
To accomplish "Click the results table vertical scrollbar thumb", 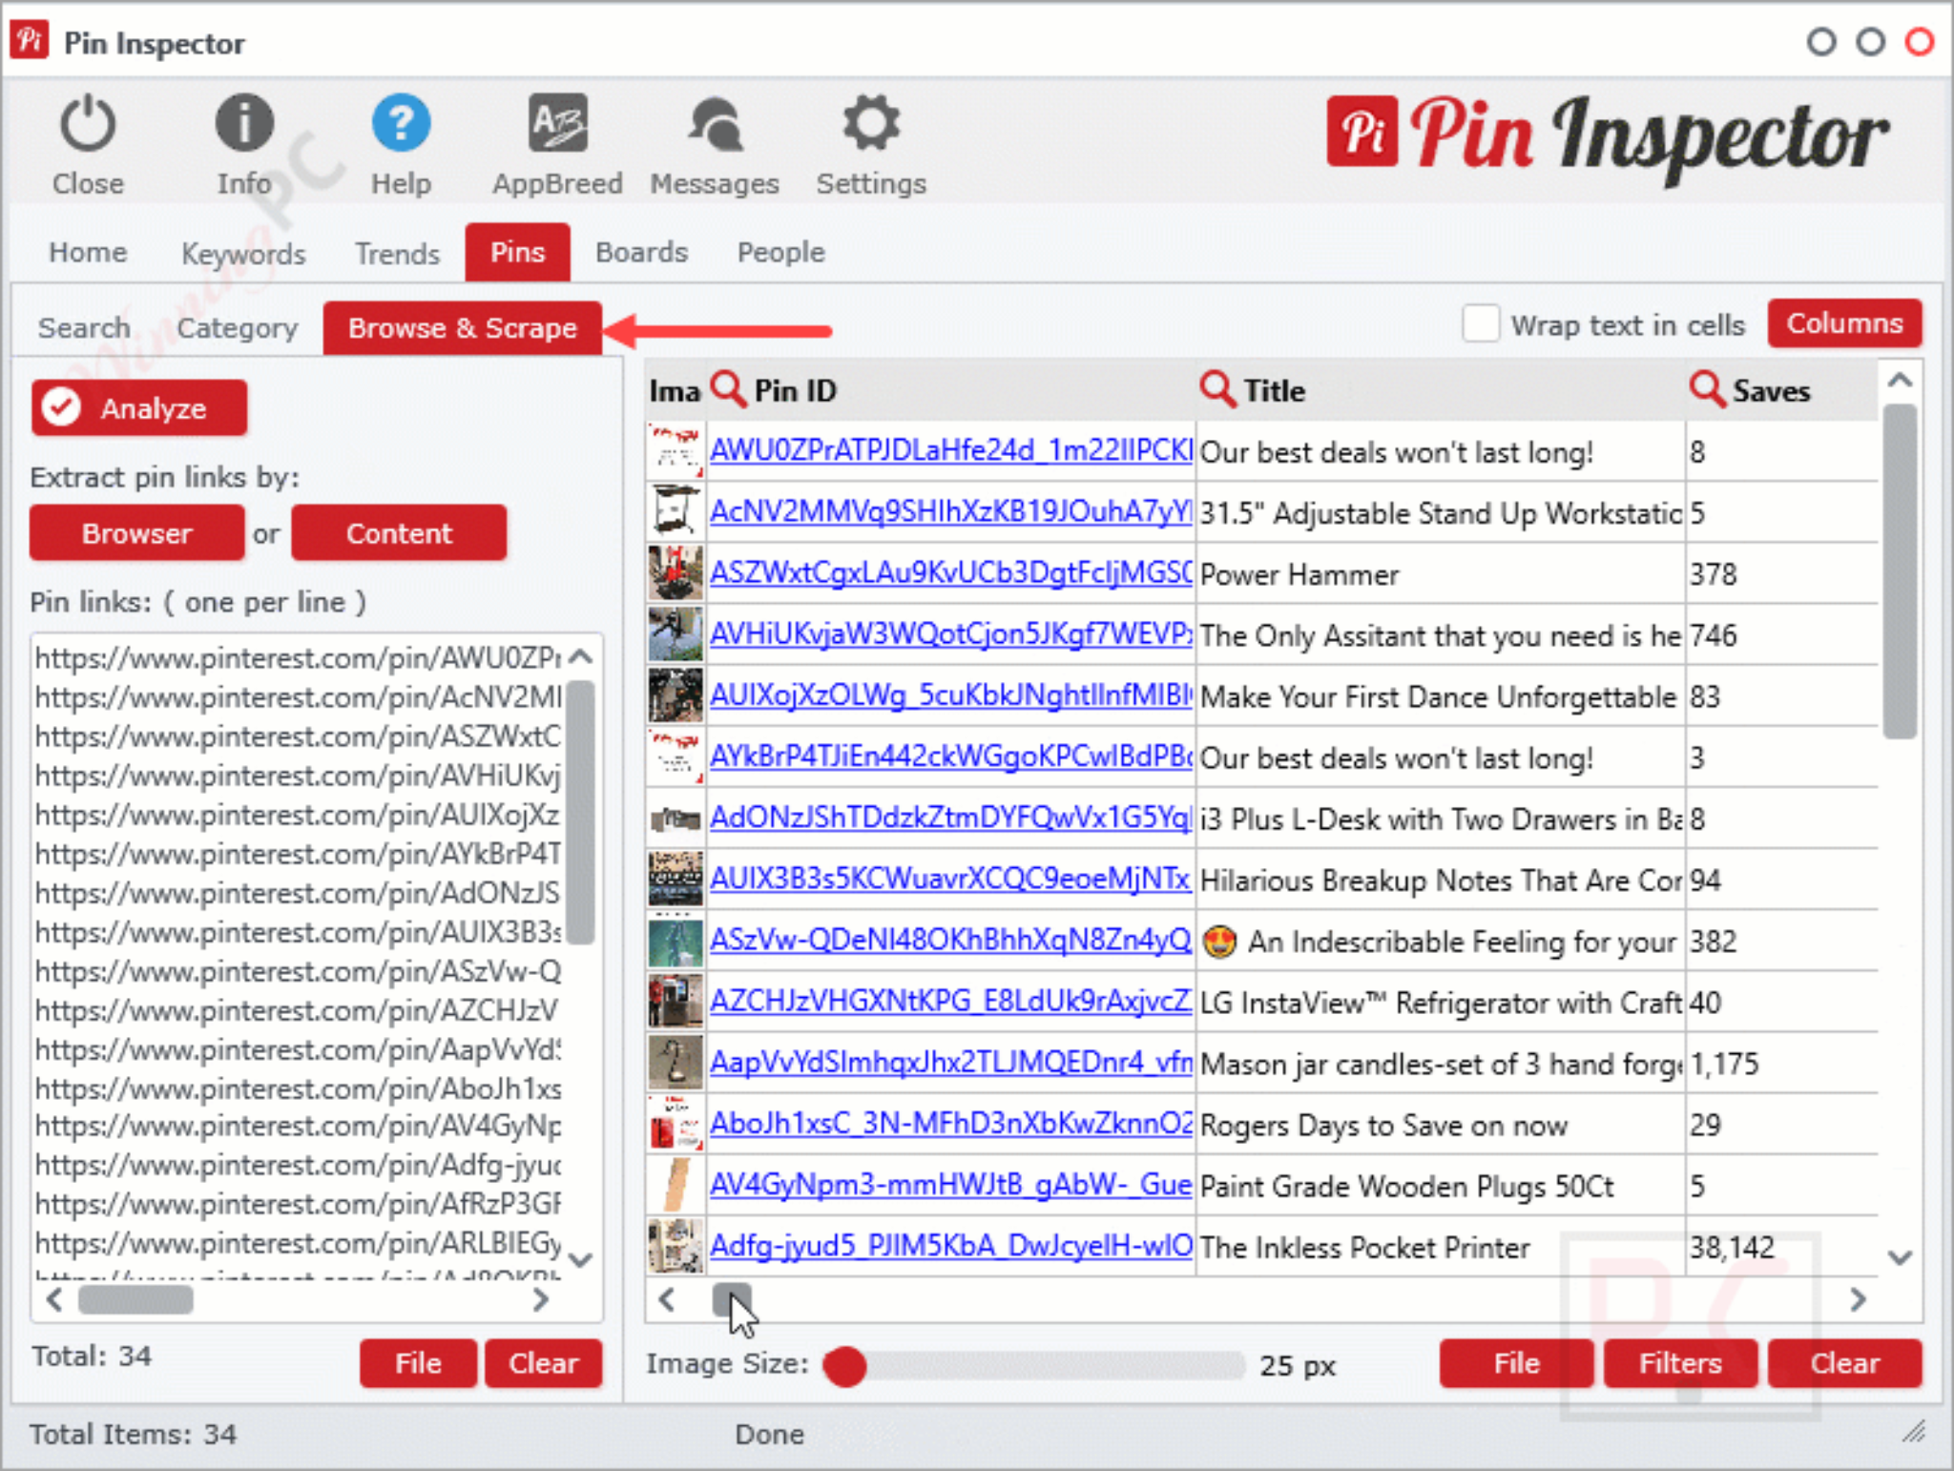I will coord(1901,570).
